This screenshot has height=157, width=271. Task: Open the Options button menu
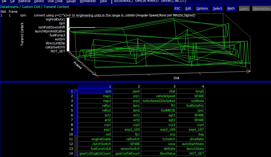coord(202,9)
